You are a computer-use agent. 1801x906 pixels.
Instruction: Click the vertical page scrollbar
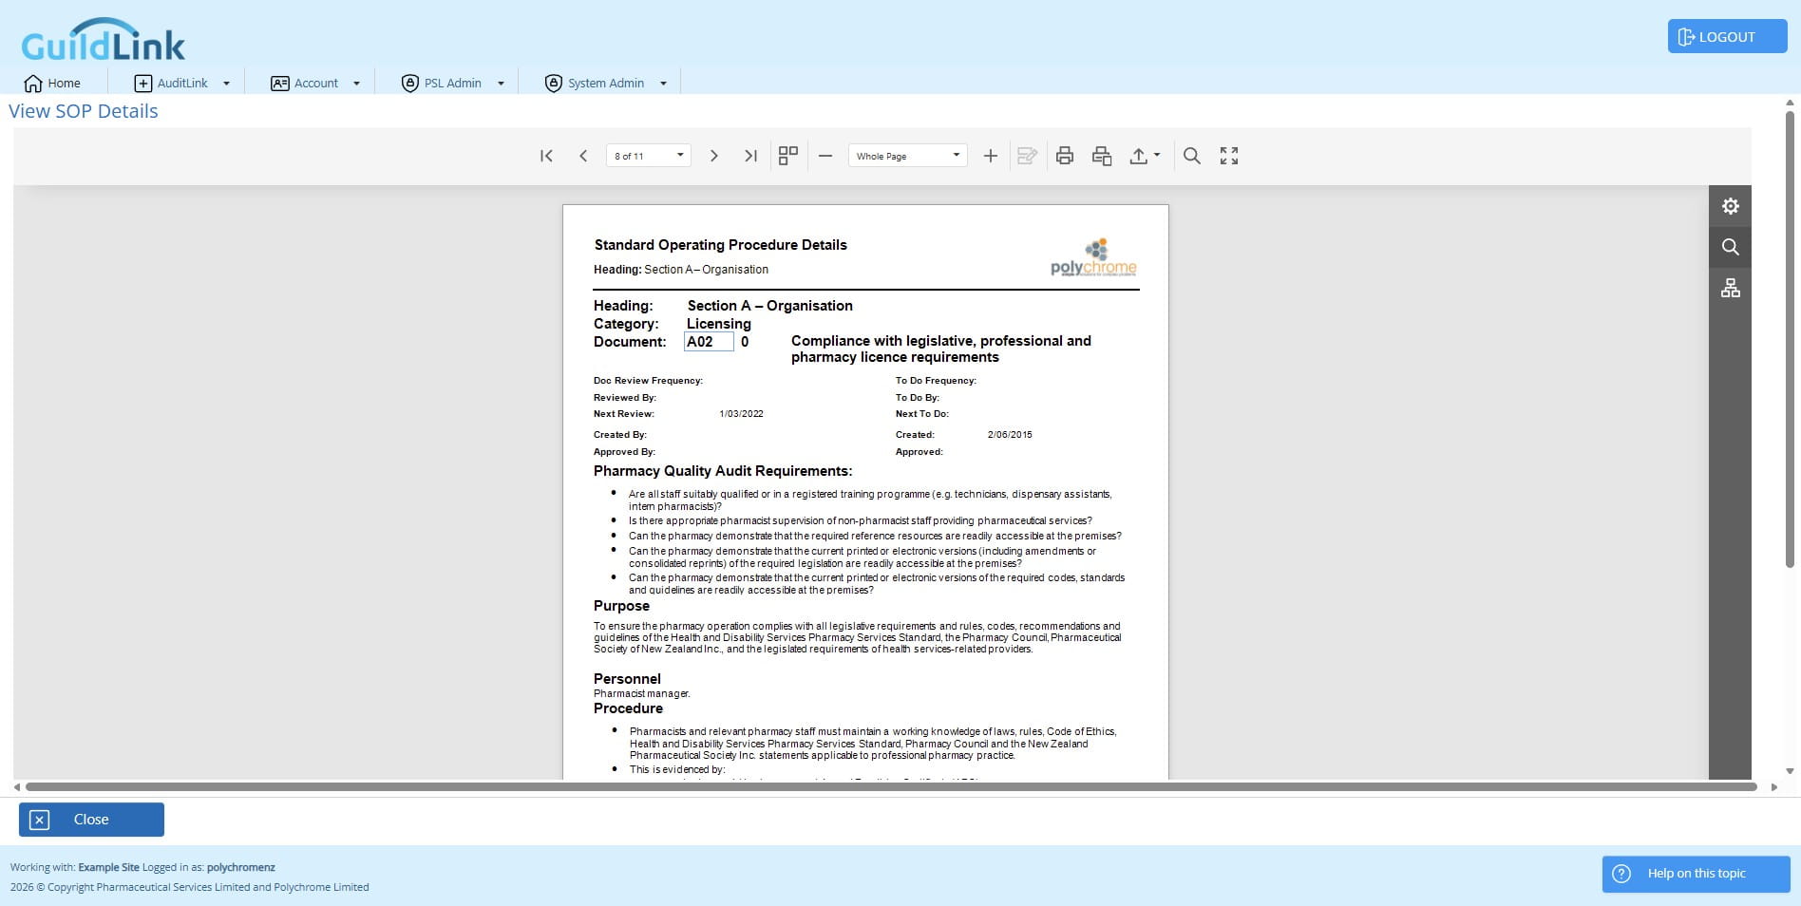(x=1790, y=340)
